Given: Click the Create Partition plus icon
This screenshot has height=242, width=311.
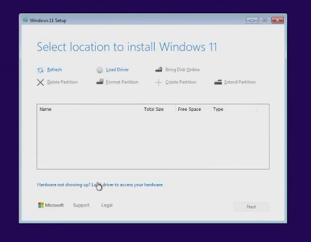Looking at the screenshot, I should click(159, 82).
